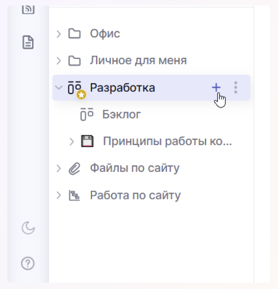Click the board icon beside Бэклог
This screenshot has height=289, width=278.
(x=87, y=115)
